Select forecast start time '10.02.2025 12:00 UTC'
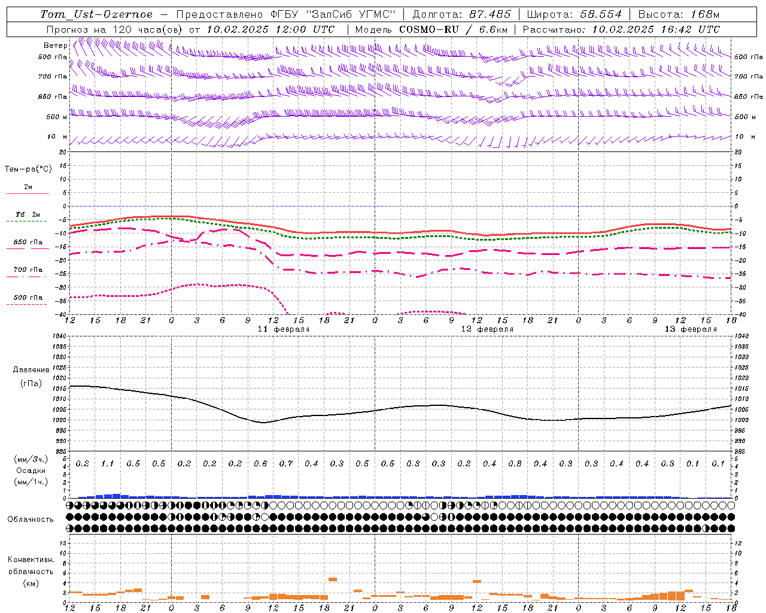 pyautogui.click(x=270, y=29)
